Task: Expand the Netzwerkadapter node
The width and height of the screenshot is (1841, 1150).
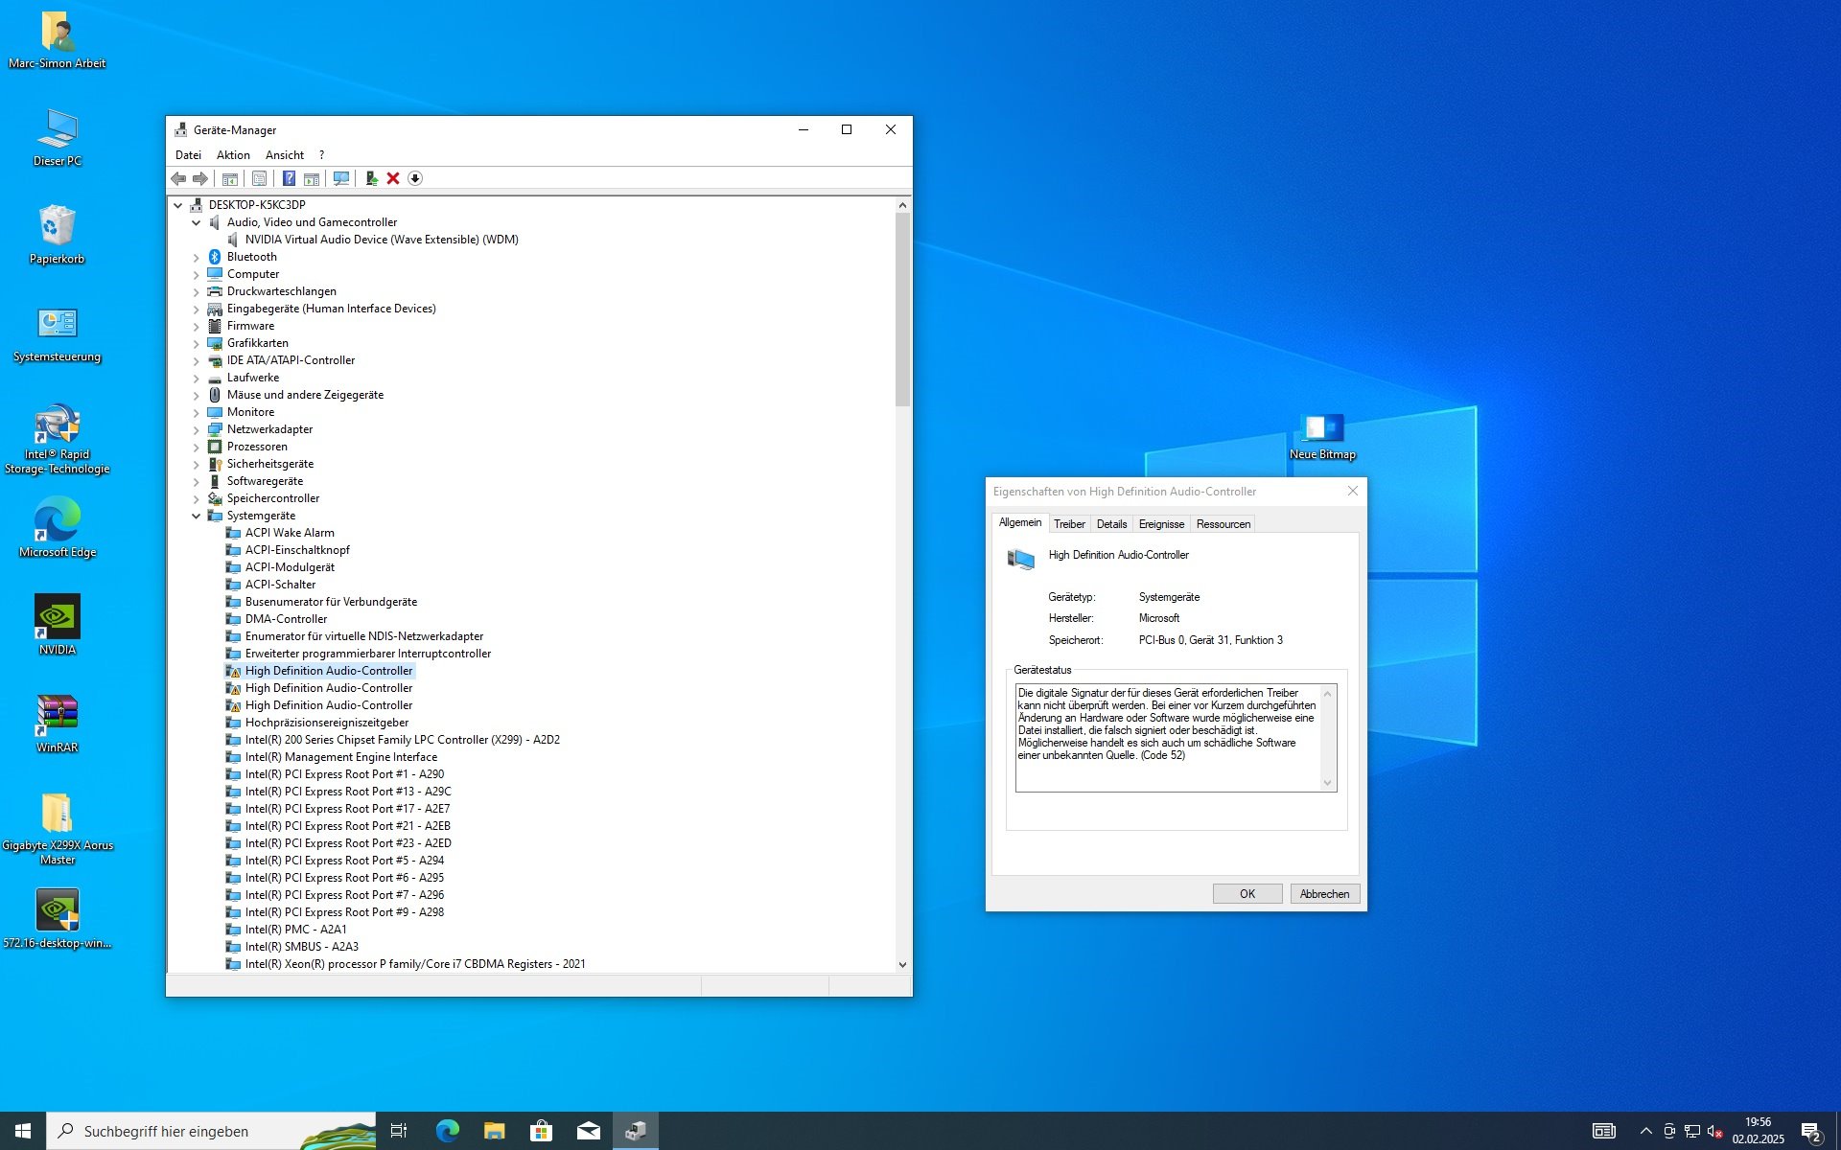Action: pyautogui.click(x=197, y=429)
